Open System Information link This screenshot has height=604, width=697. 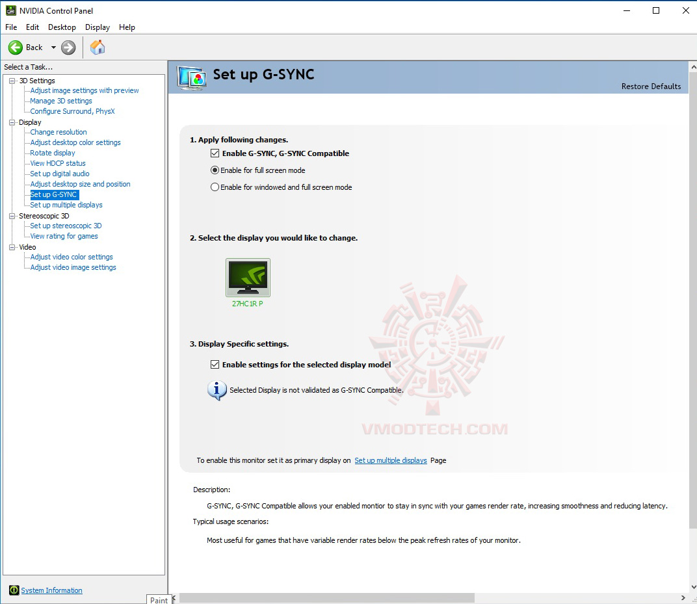[x=51, y=590]
